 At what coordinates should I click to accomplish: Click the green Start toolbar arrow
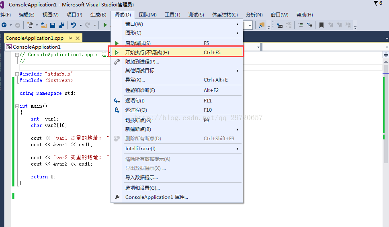[105, 25]
